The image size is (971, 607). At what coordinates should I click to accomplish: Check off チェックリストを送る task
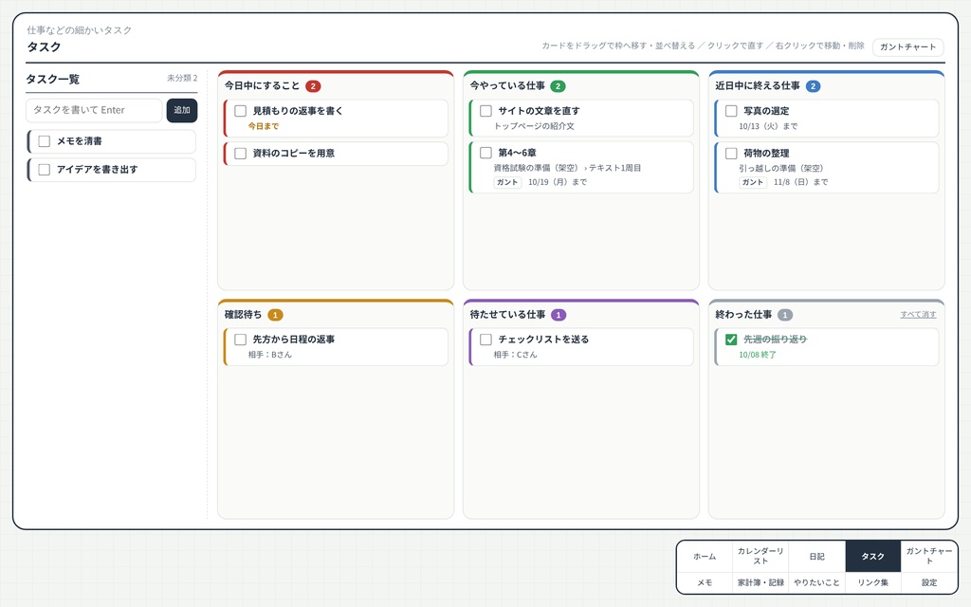(x=486, y=340)
